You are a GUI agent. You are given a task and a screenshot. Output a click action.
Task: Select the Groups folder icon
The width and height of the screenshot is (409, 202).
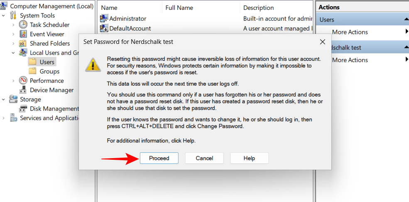(33, 71)
